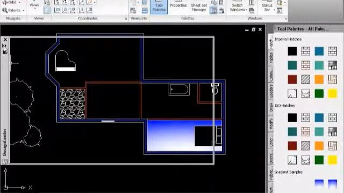Toggle highlighted icon beside Views button
Viewport: 344px width, 193px height.
[x=47, y=10]
